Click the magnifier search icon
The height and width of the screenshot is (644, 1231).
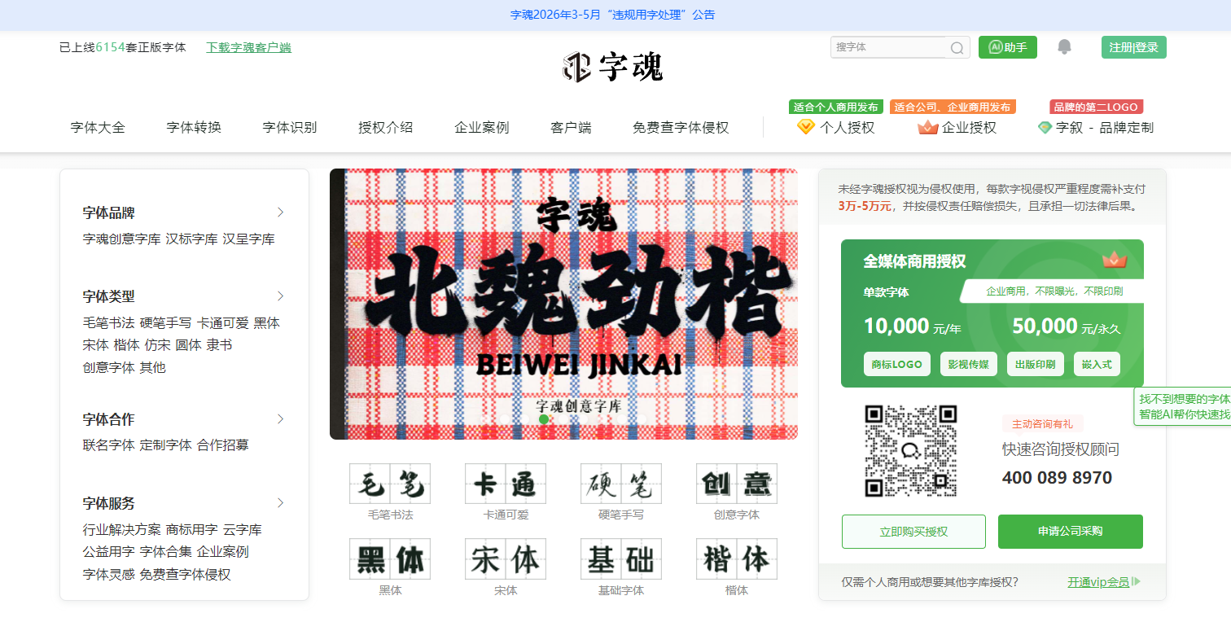[957, 48]
